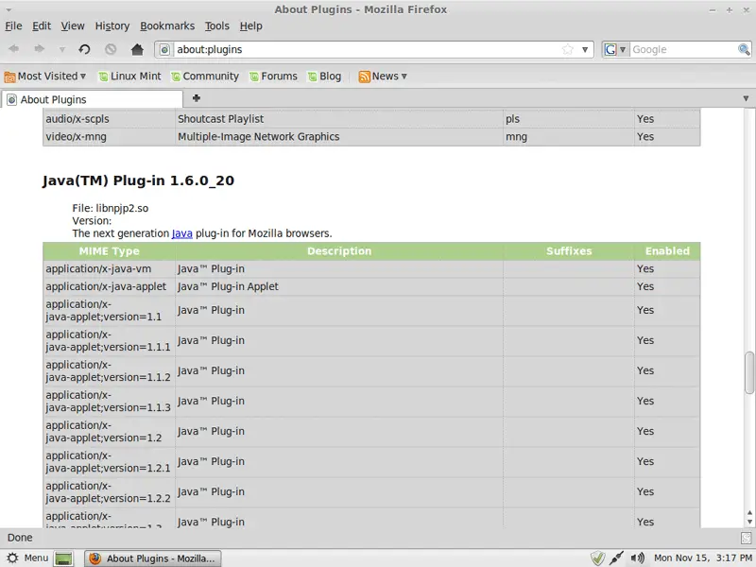
Task: Click the scrollbar down arrow
Action: click(749, 522)
